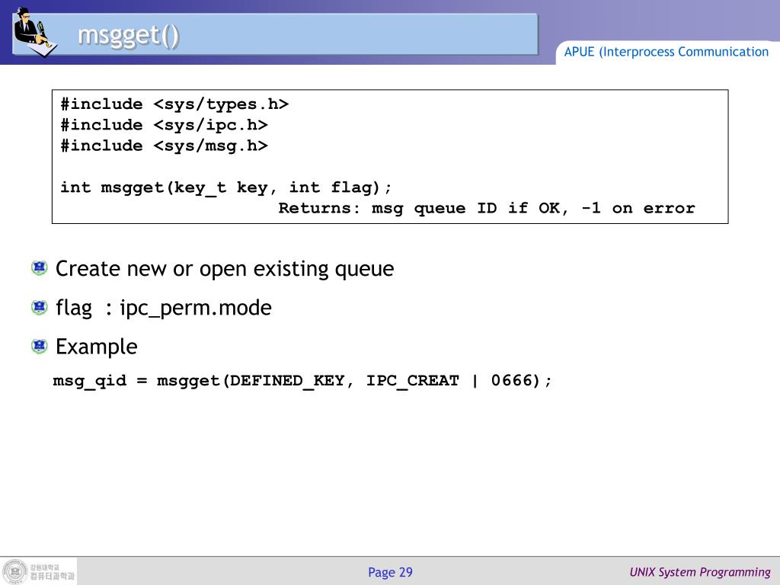The image size is (780, 585).
Task: Click the "UNIX System Programming" footer text
Action: click(700, 573)
